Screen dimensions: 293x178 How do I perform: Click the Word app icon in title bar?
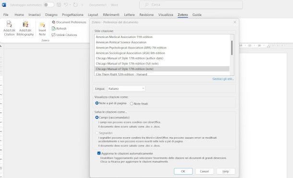pyautogui.click(x=4, y=5)
